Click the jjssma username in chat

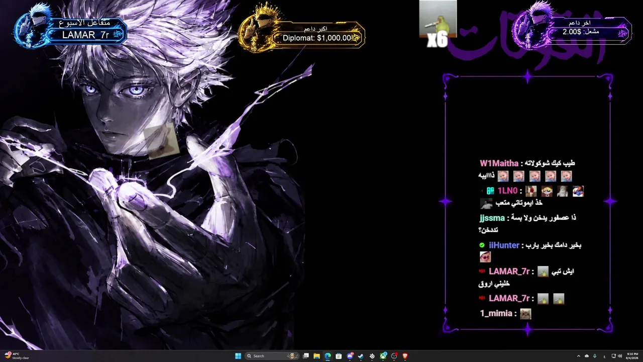[492, 218]
